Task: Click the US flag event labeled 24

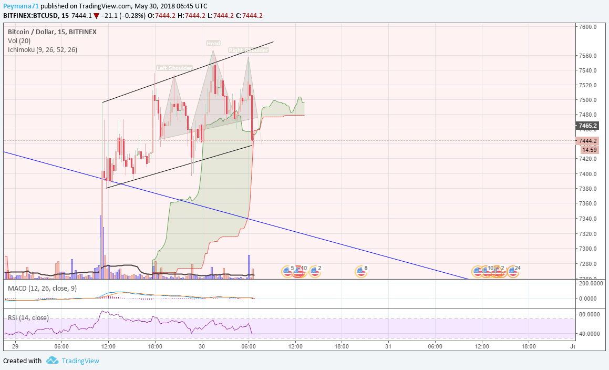Action: [513, 272]
